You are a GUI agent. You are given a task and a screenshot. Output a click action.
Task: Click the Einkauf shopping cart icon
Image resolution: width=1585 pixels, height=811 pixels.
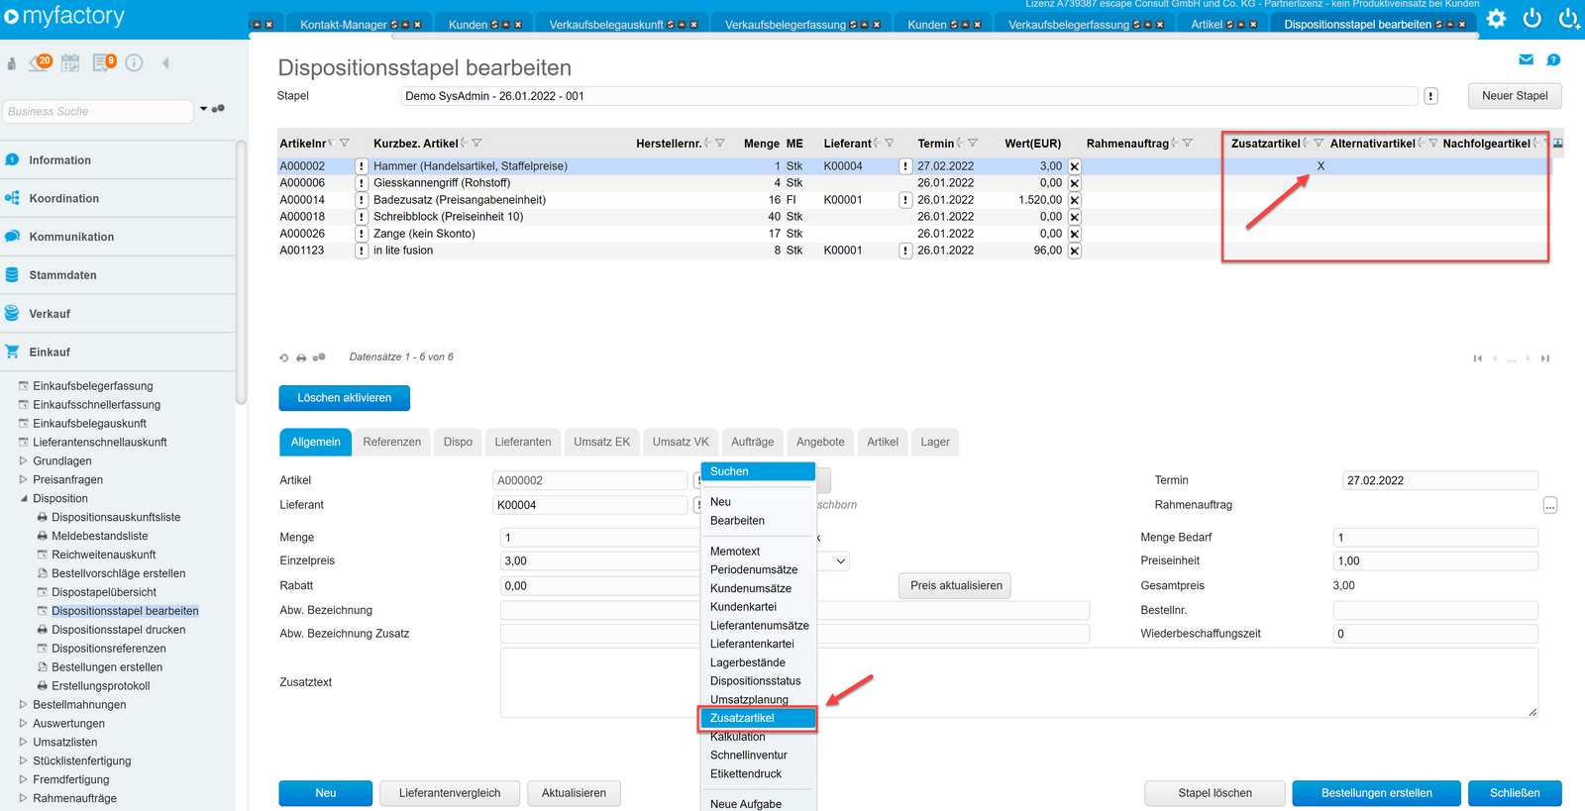tap(12, 352)
